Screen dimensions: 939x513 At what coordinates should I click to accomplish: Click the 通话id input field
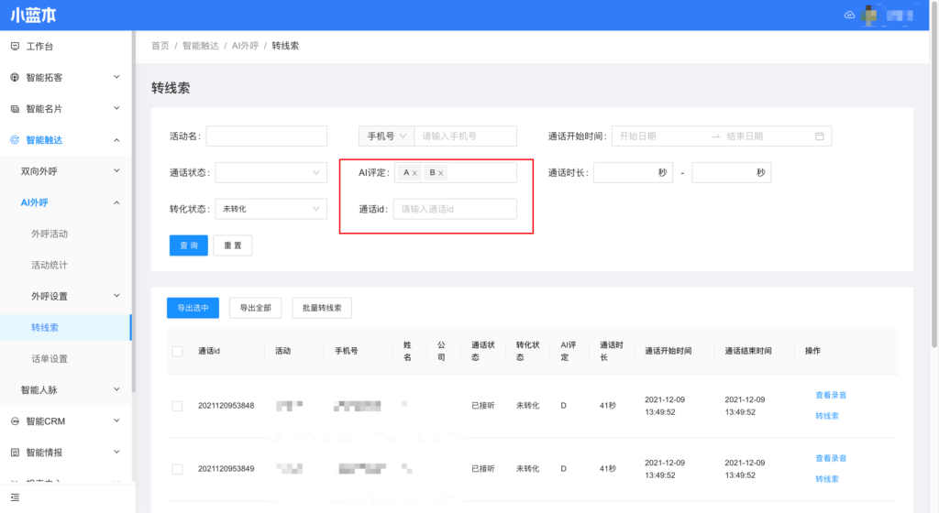pos(455,209)
